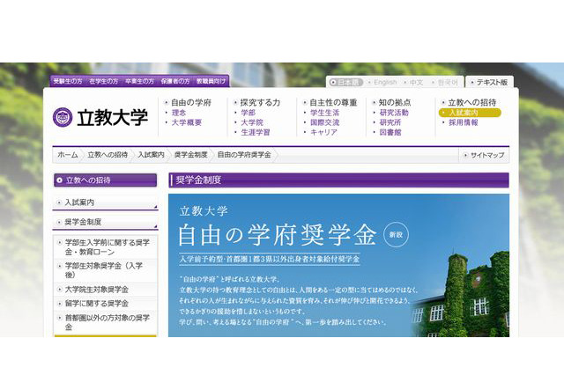The image size is (564, 375).
Task: Expand 入試案内 in the sidebar
Action: pos(106,203)
